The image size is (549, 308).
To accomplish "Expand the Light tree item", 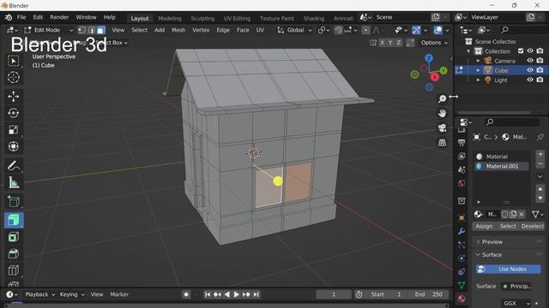I will 479,80.
